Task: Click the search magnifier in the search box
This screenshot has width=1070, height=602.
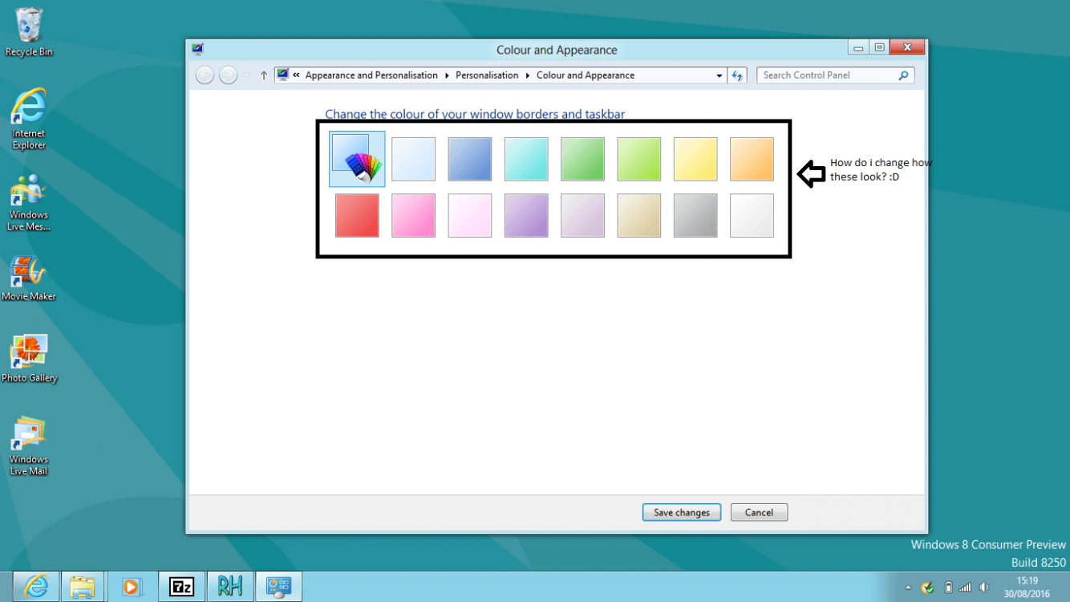Action: point(904,75)
